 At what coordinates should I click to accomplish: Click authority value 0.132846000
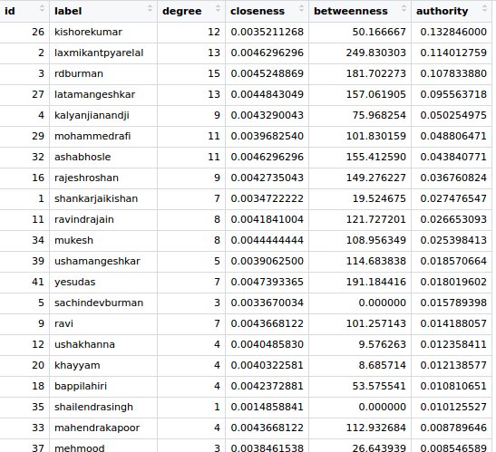tap(453, 32)
